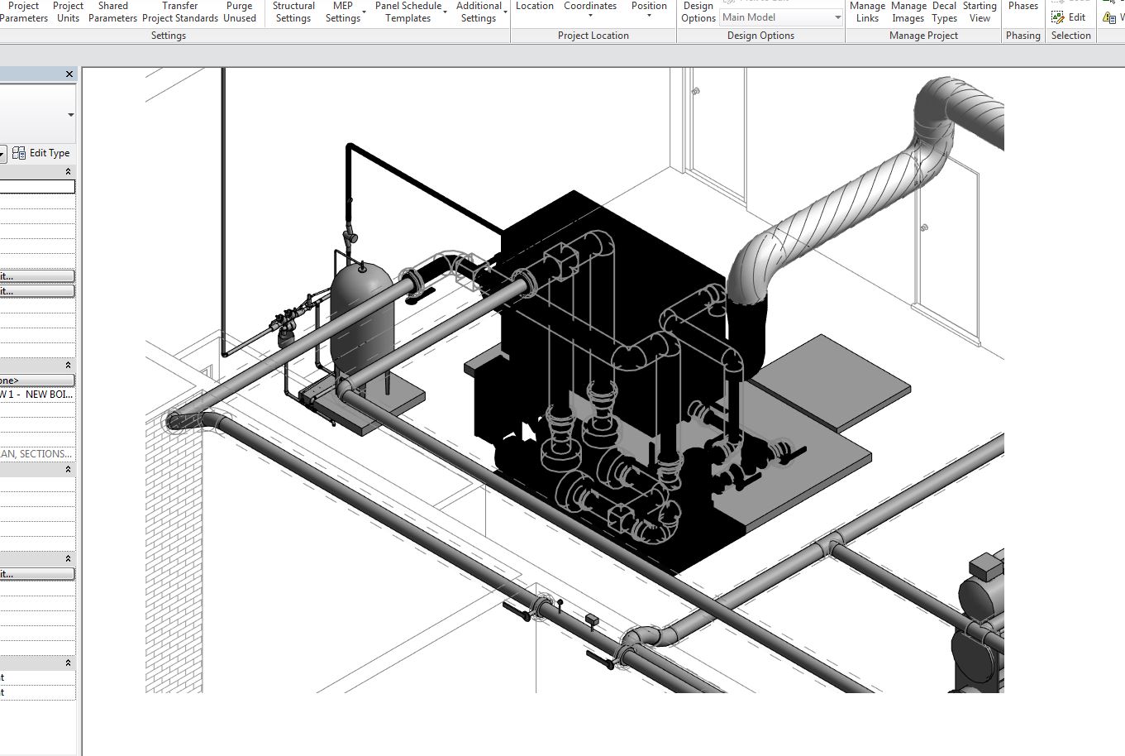Open the type selector dropdown arrow
Viewport: 1125px width, 756px height.
[x=71, y=115]
